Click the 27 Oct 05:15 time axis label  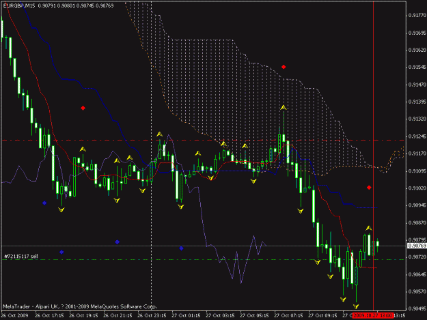254,316
